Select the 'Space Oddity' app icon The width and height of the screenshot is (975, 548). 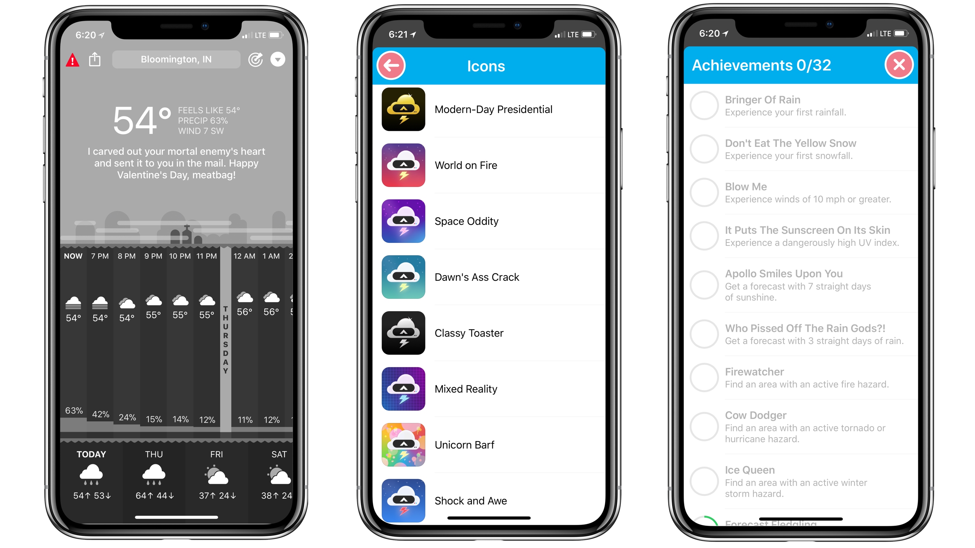tap(402, 221)
